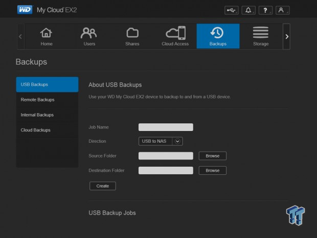Click the Job Name input field

[166, 127]
